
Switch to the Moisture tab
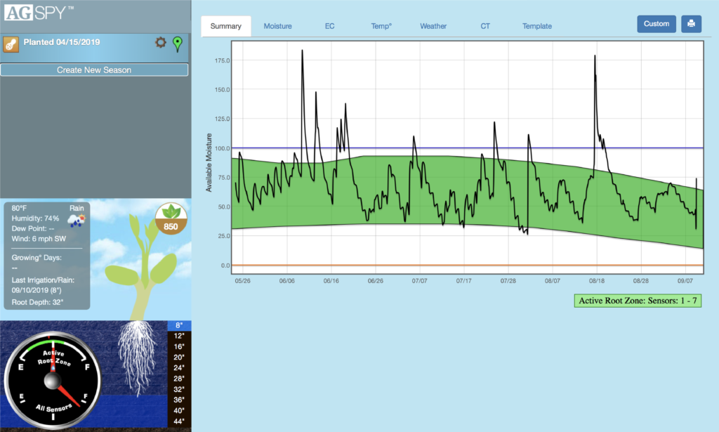tap(277, 26)
